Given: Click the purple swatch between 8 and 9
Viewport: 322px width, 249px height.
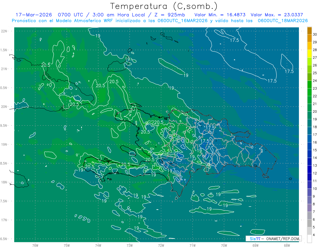Looking at the screenshot, I should [x=310, y=200].
